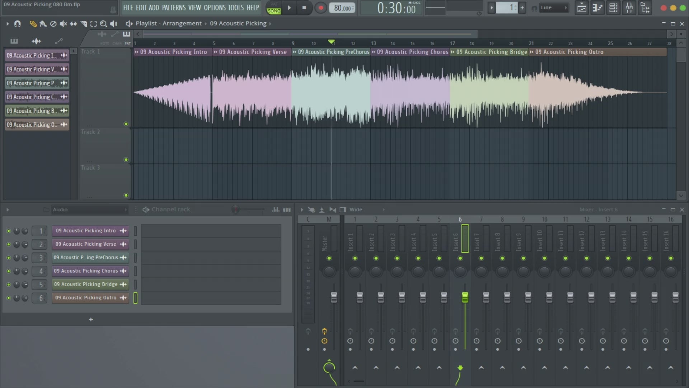689x388 pixels.
Task: Expand the Audio section dropdown
Action: (x=125, y=209)
